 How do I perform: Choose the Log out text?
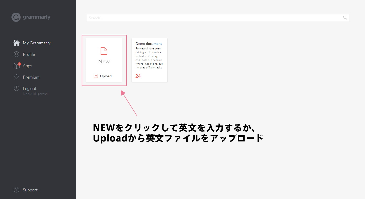(x=30, y=88)
